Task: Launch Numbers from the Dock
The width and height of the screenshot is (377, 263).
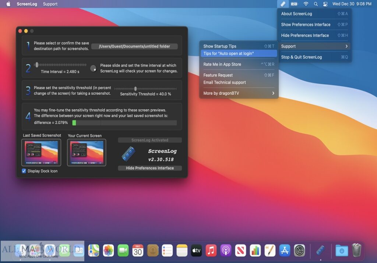Action: 255,250
